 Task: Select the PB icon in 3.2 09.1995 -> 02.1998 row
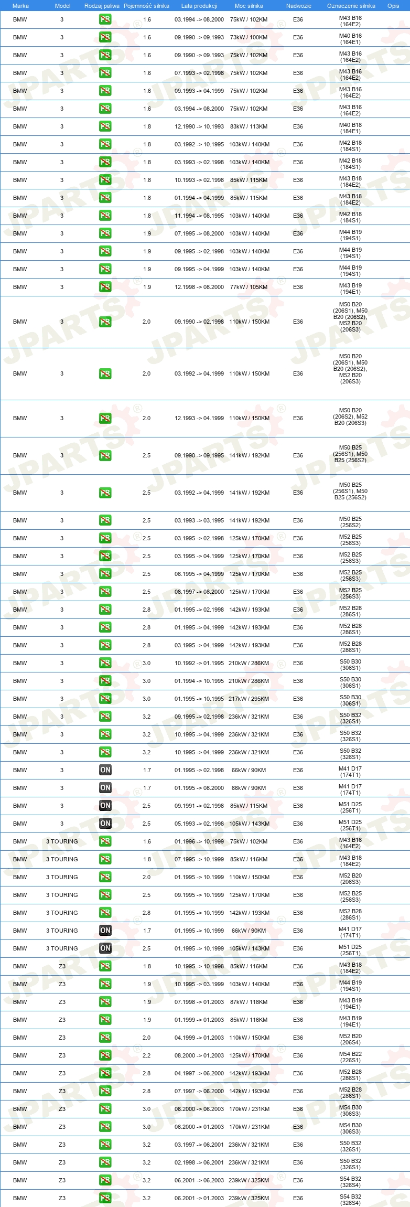tap(105, 717)
